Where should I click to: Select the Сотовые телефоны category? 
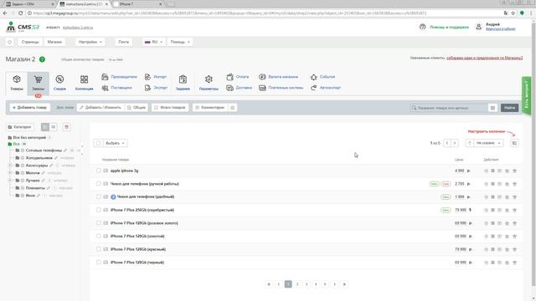pos(44,150)
